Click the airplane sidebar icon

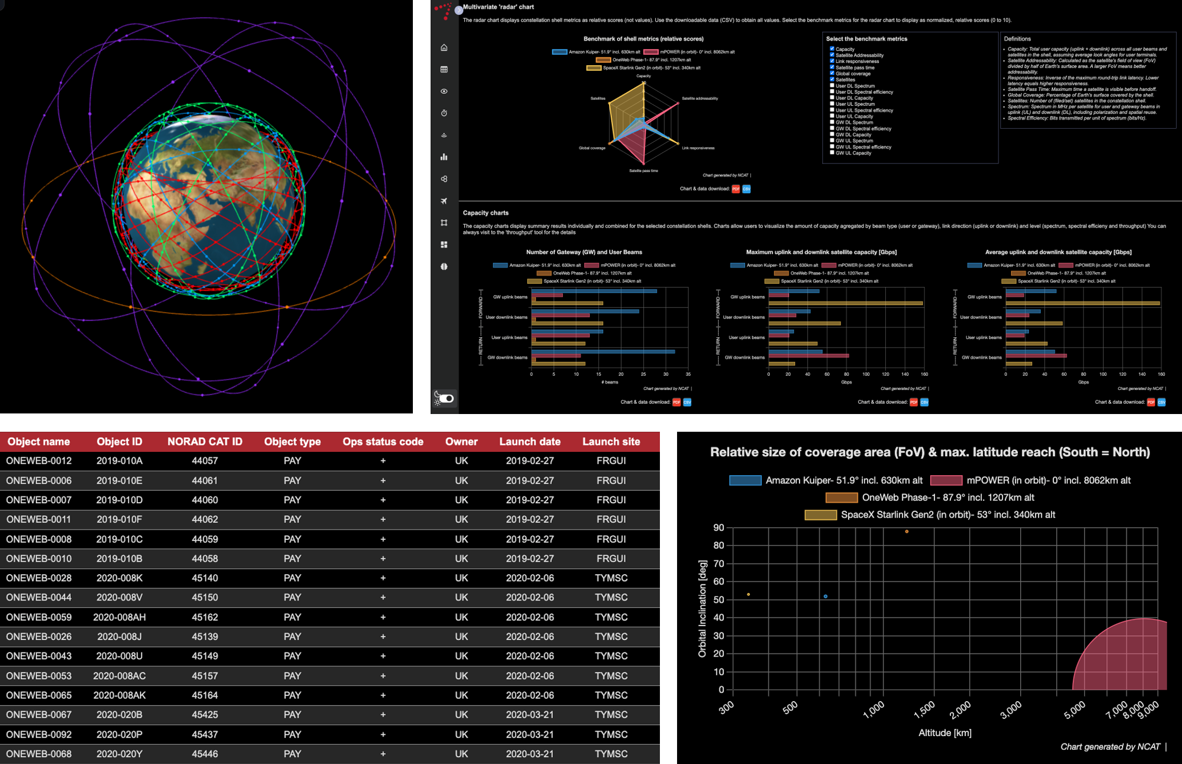[x=444, y=201]
